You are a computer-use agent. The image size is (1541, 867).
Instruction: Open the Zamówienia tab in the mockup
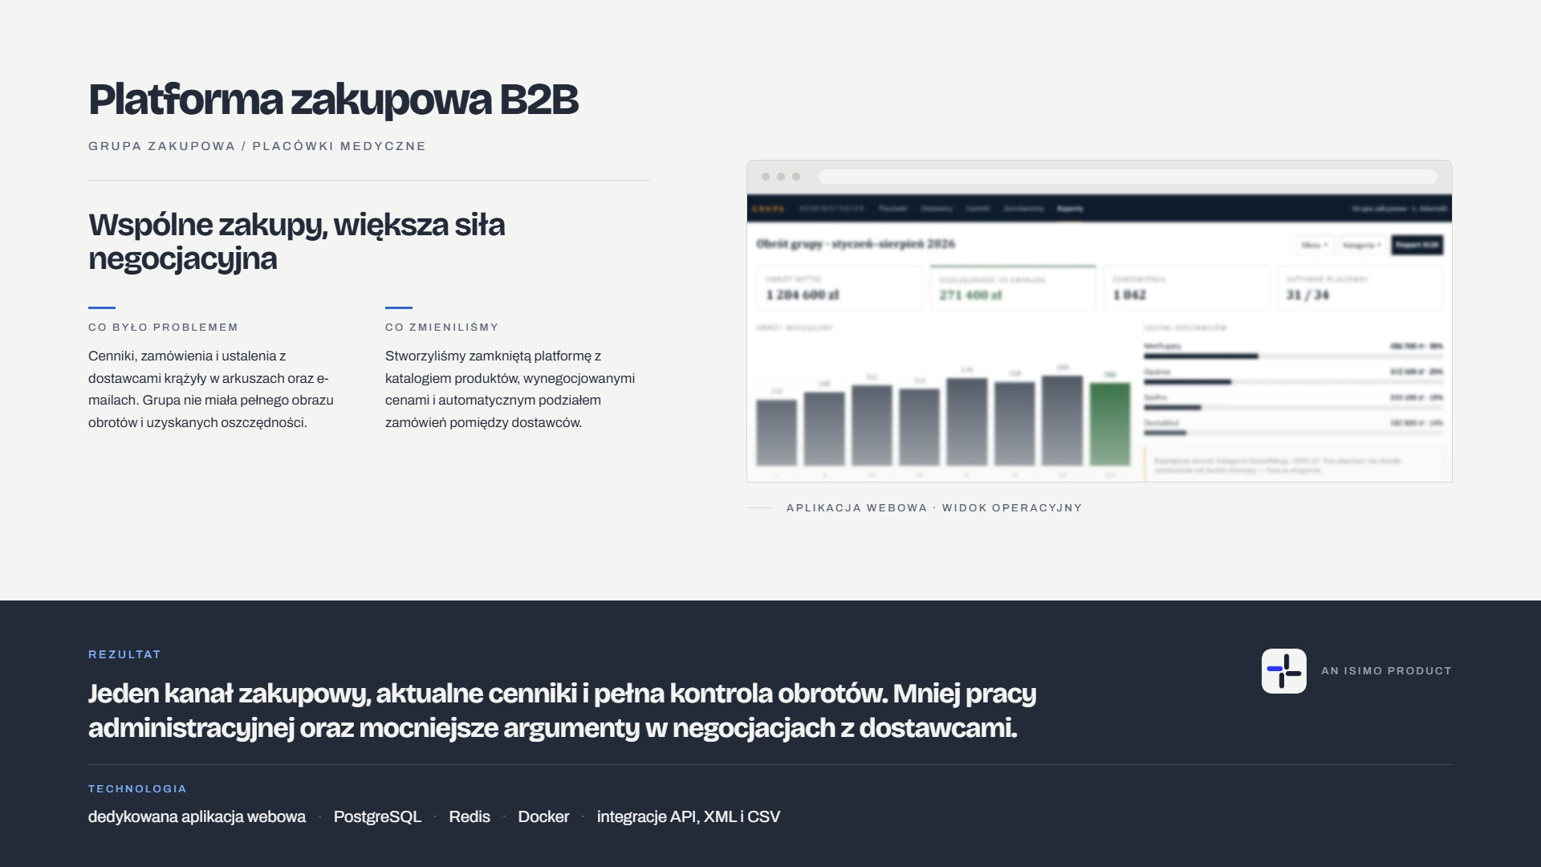(1023, 209)
